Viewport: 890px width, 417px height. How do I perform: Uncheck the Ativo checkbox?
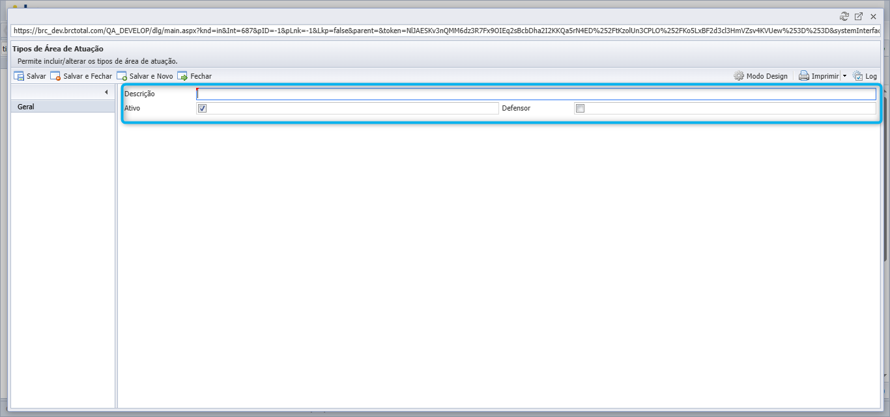tap(202, 109)
